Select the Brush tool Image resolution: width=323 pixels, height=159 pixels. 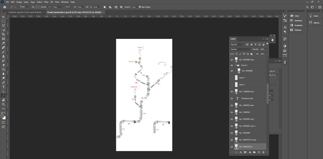(x=3, y=52)
